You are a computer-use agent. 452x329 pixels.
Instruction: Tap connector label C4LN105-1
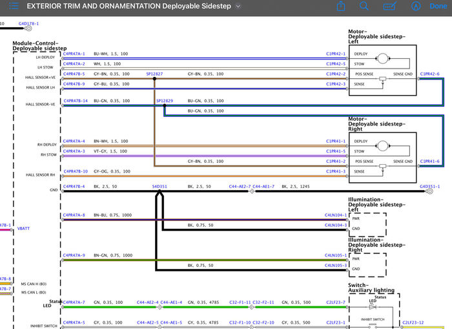[336, 255]
